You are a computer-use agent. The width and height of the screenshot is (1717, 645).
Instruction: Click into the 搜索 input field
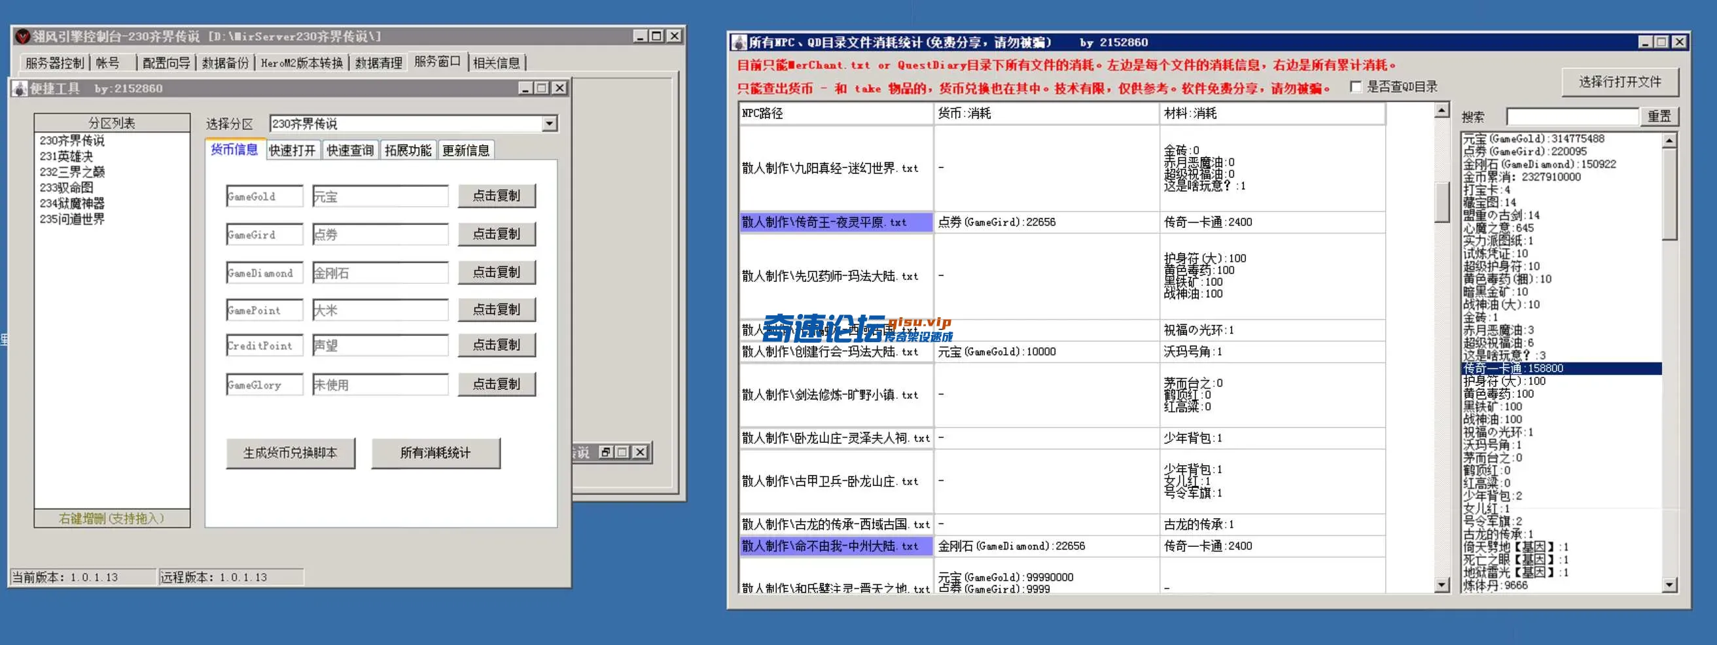tap(1572, 116)
